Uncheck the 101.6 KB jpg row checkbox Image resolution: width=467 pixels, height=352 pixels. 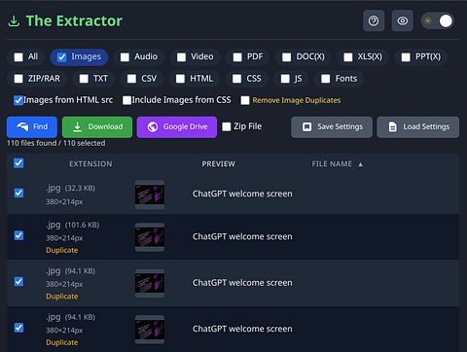coord(18,235)
